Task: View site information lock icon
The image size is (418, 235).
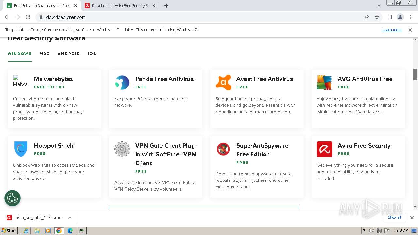Action: click(x=41, y=17)
